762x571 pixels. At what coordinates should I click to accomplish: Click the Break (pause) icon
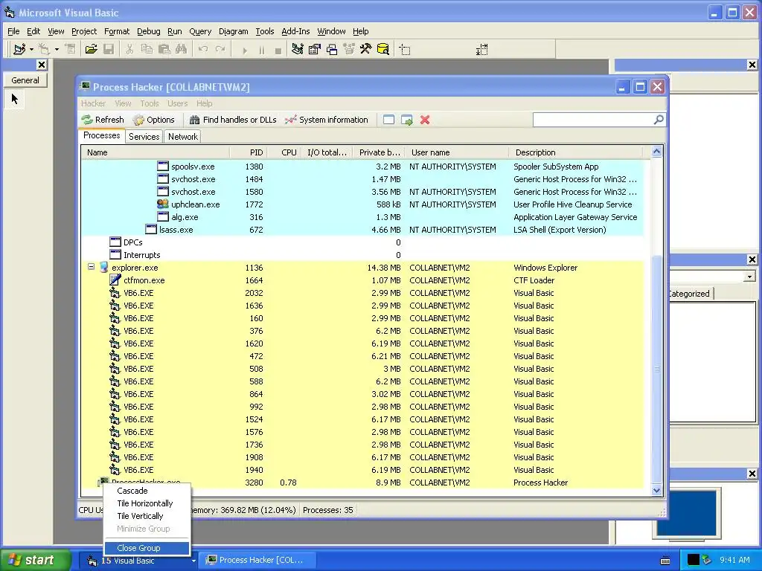[261, 50]
